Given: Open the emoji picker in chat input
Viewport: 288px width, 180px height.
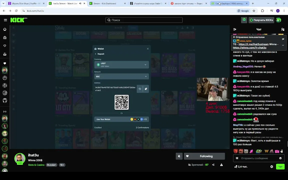Looking at the screenshot, I should [x=280, y=158].
